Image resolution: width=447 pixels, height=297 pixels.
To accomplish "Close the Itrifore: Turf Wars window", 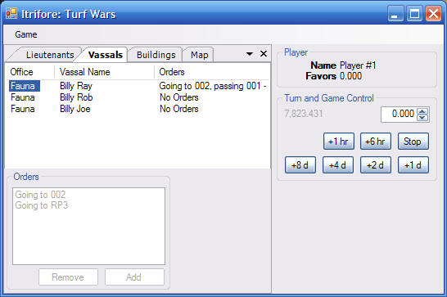I will coord(433,14).
